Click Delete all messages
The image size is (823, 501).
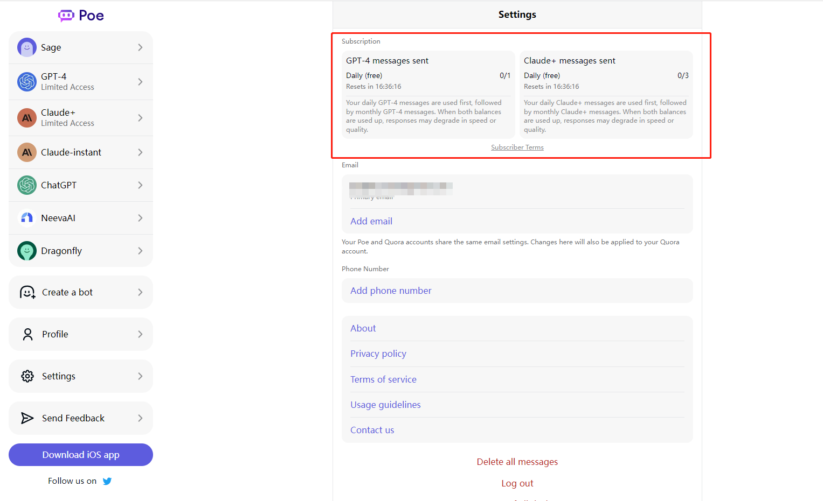517,462
